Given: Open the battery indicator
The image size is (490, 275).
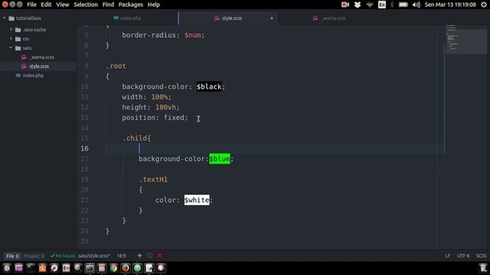Looking at the screenshot, I should pyautogui.click(x=403, y=5).
